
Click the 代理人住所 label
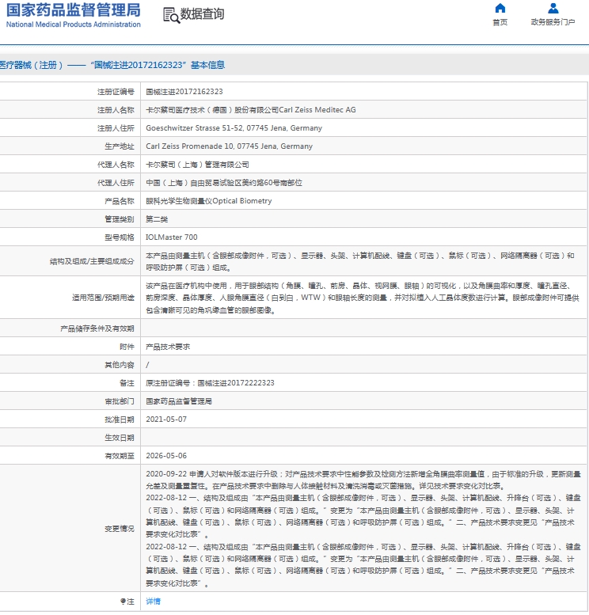point(116,183)
